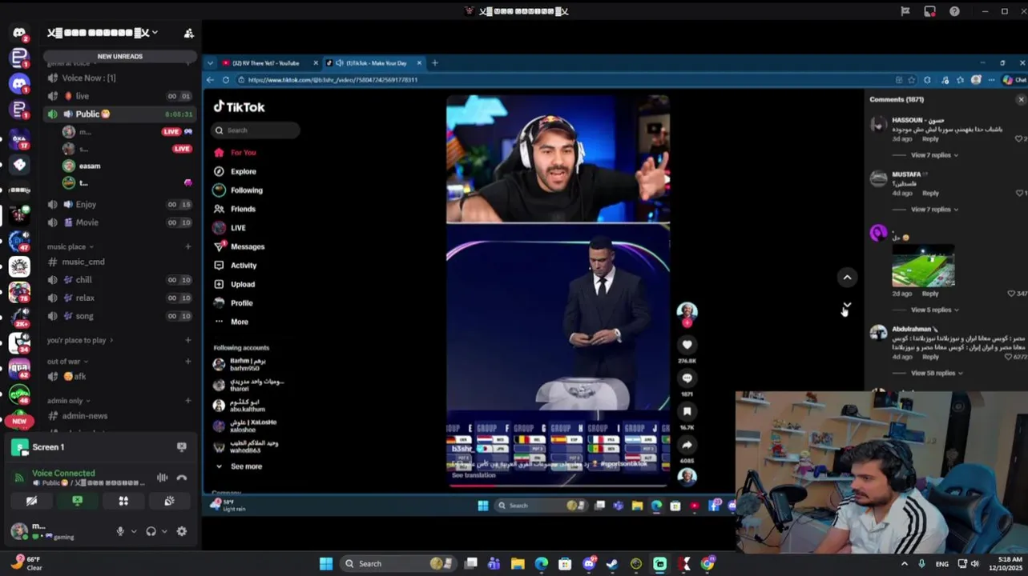Open new browser tab with plus
Viewport: 1028px width, 576px height.
[435, 63]
